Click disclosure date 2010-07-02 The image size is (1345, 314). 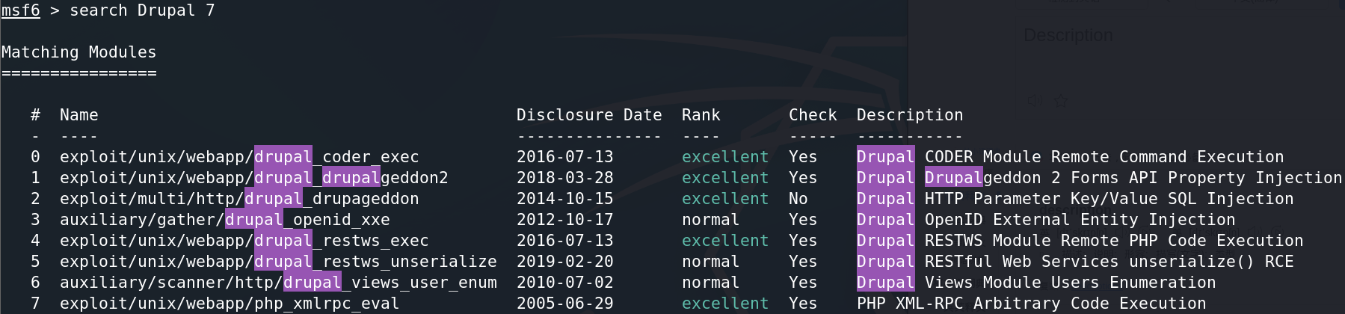(x=565, y=283)
